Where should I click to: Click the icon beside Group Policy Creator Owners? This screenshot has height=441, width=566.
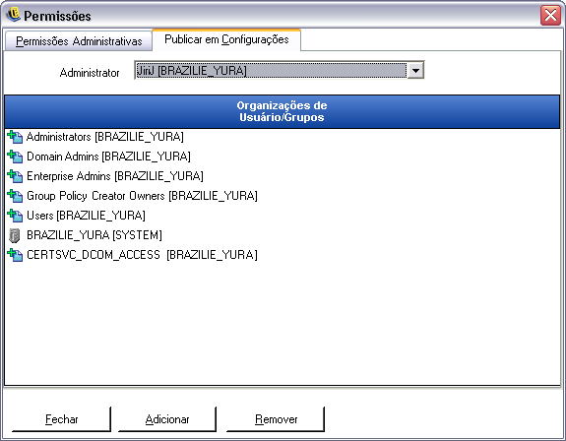coord(15,196)
